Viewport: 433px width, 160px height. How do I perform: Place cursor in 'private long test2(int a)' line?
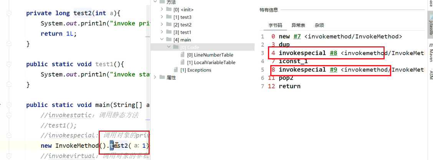click(x=73, y=13)
